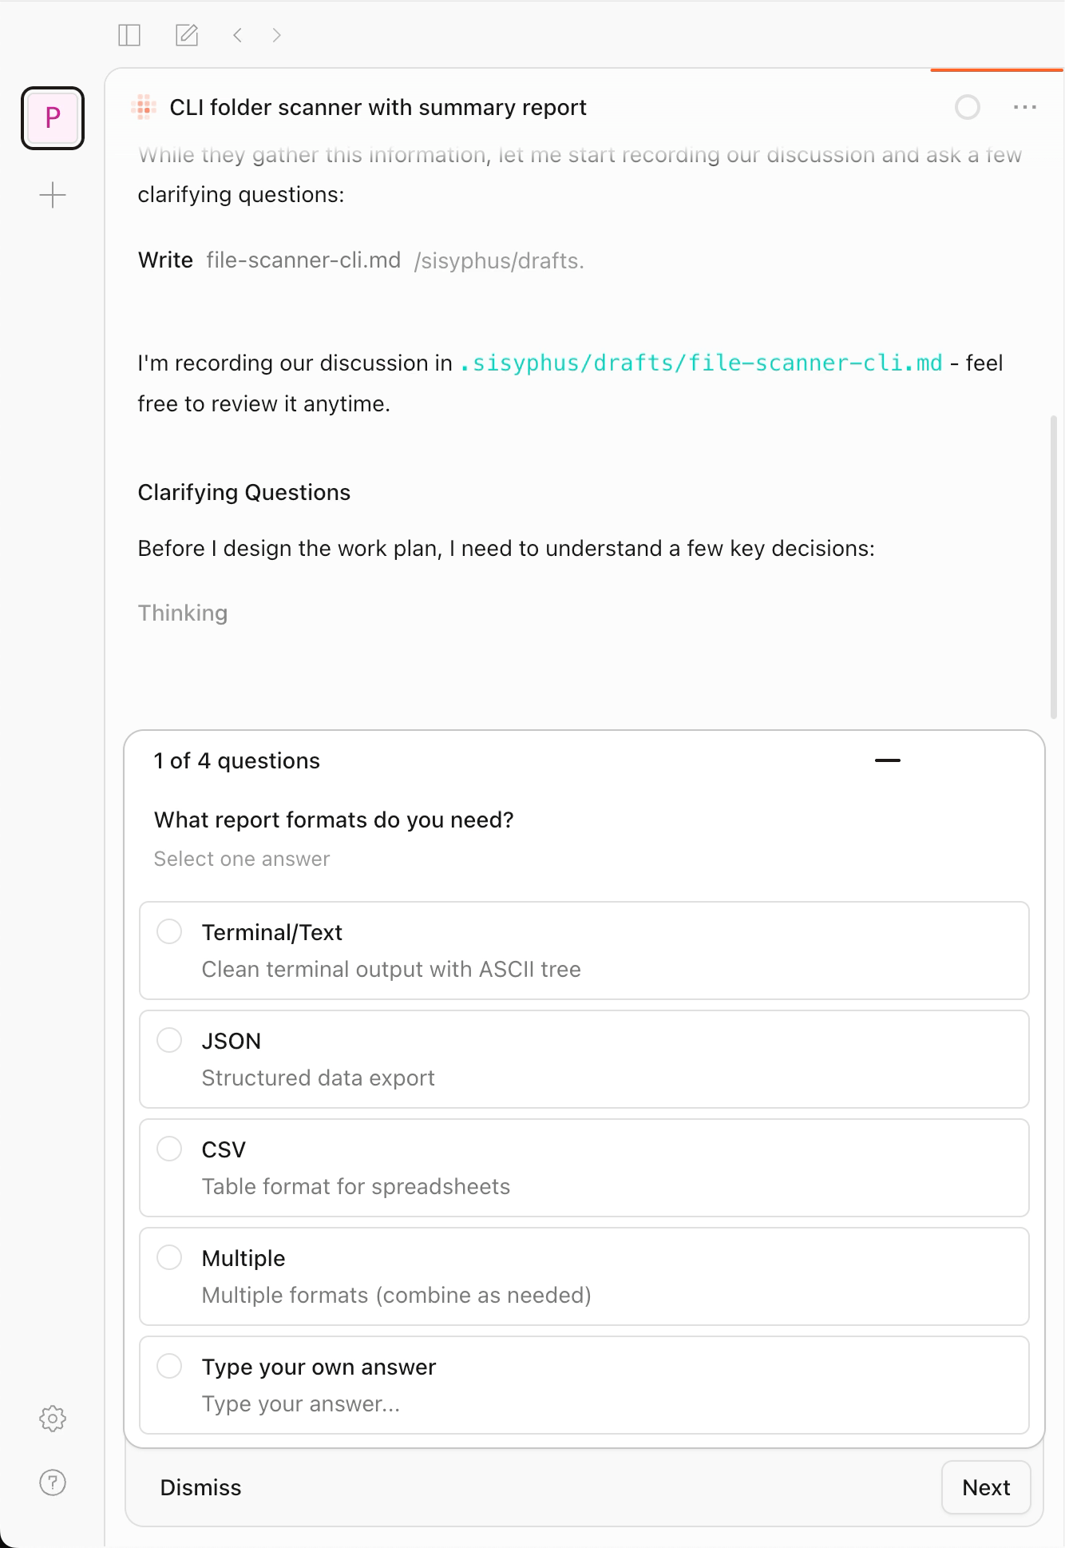The height and width of the screenshot is (1548, 1065).
Task: Start a new chat with the compose icon
Action: click(x=186, y=34)
